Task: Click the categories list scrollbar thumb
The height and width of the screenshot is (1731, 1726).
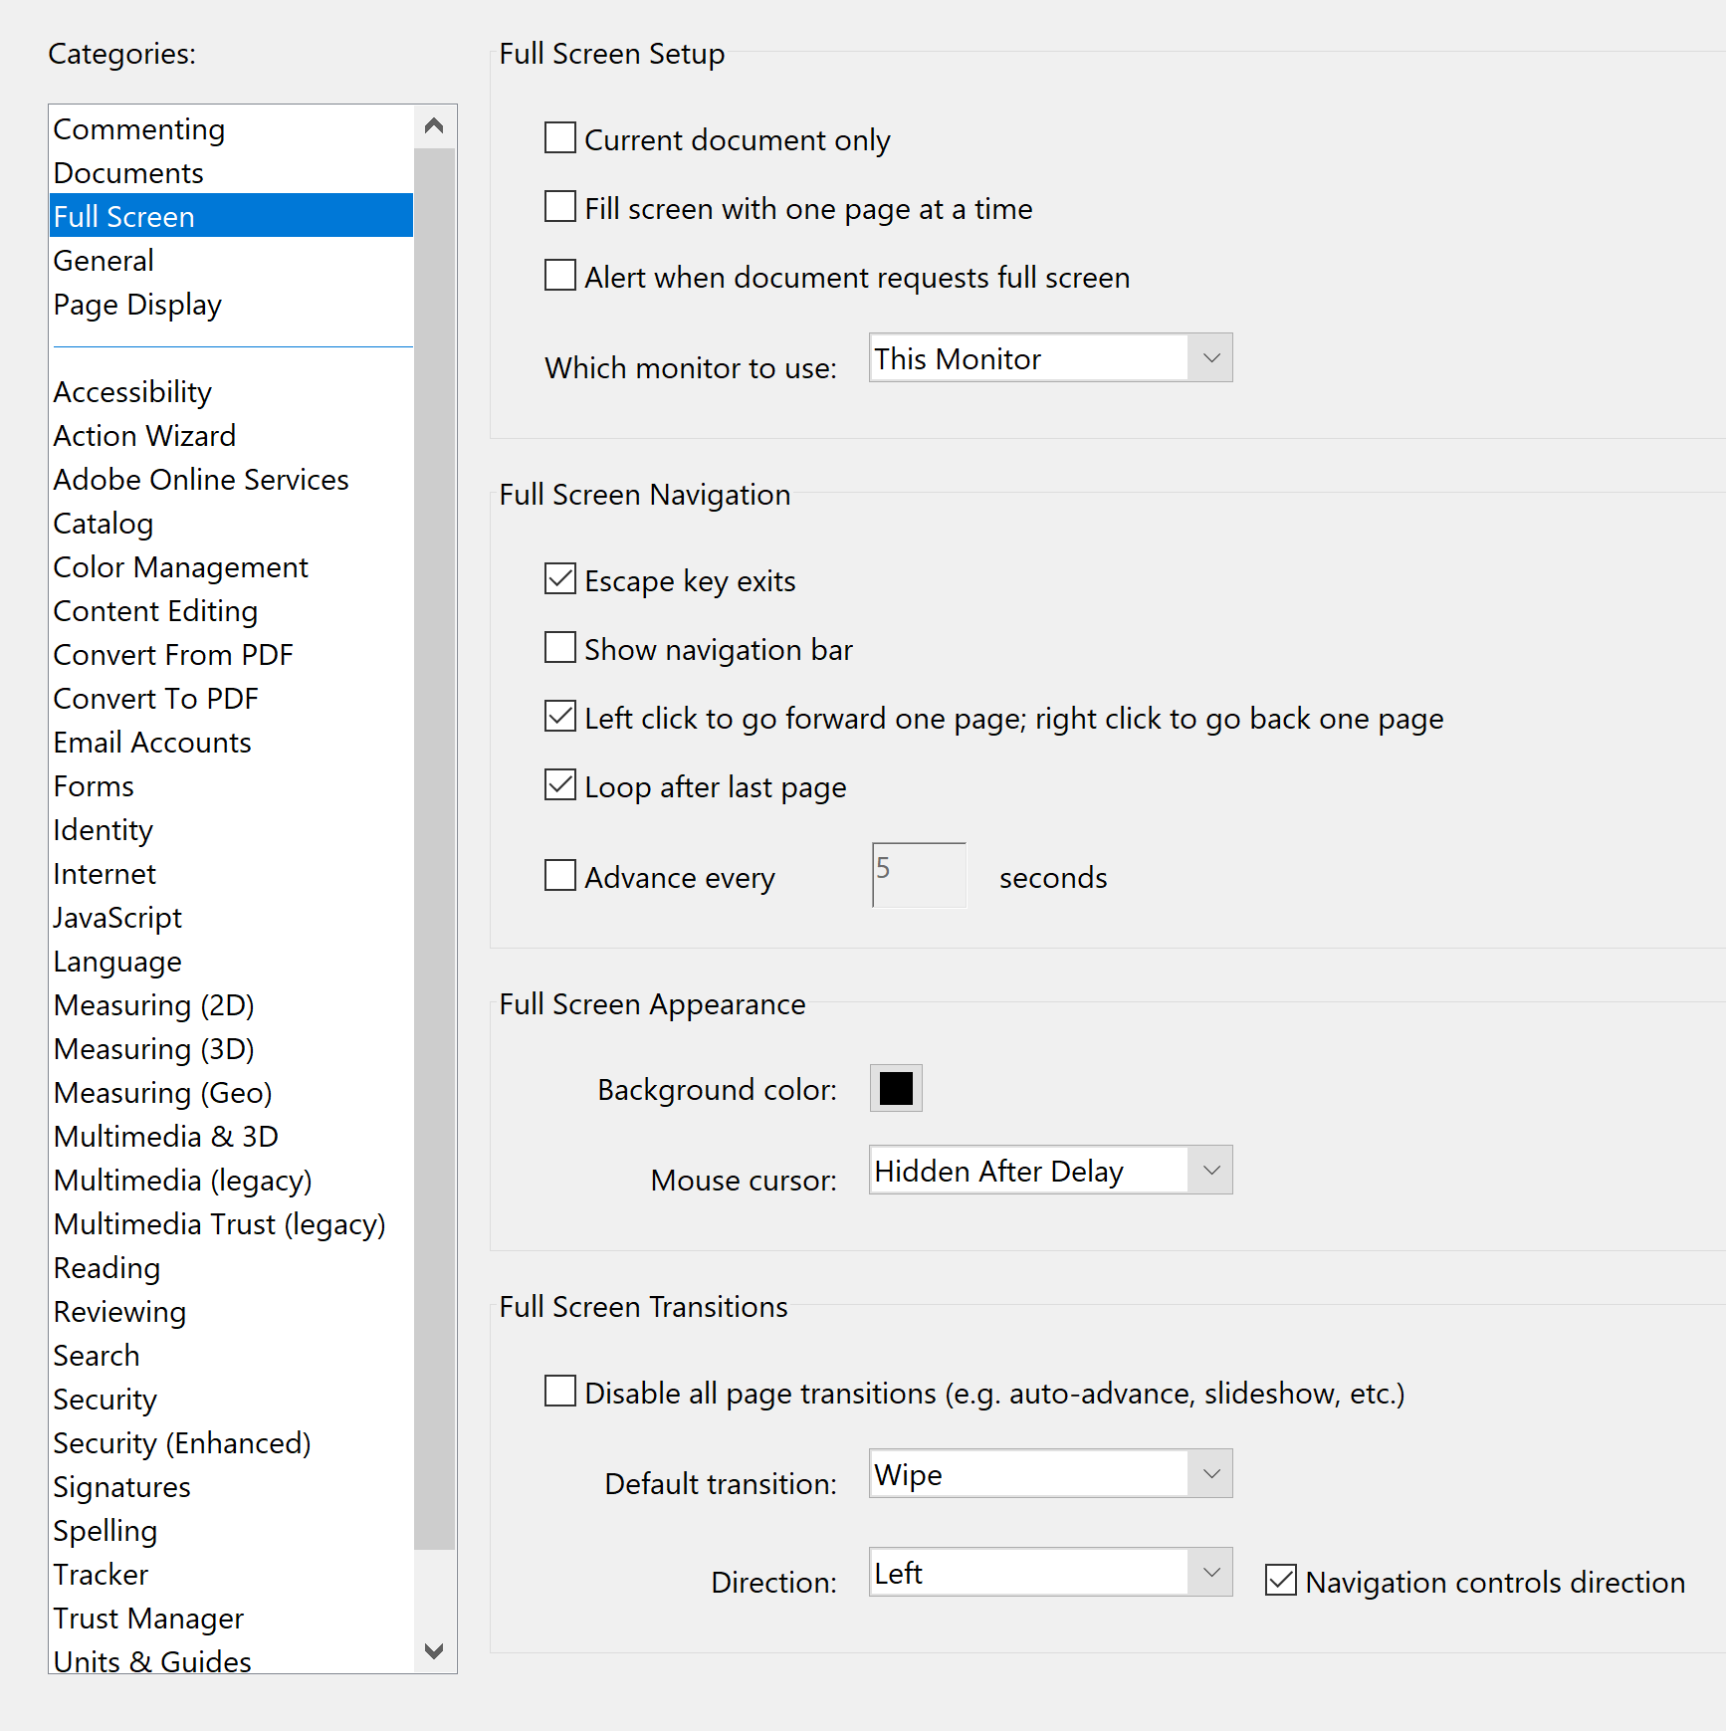Action: tap(434, 849)
